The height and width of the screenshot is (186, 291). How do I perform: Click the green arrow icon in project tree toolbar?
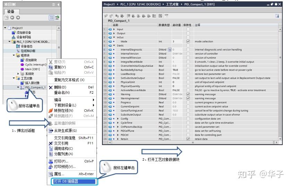(x=57, y=18)
